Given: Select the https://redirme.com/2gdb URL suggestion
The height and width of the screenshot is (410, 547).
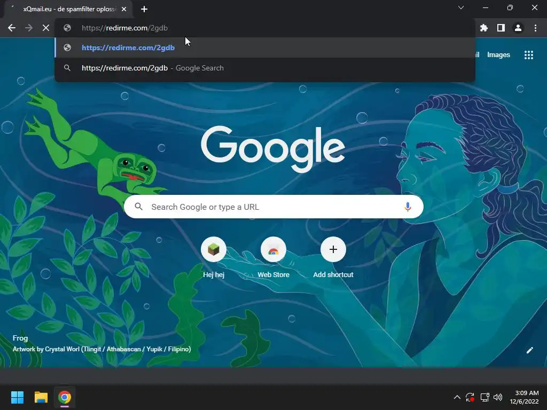Looking at the screenshot, I should (265, 48).
